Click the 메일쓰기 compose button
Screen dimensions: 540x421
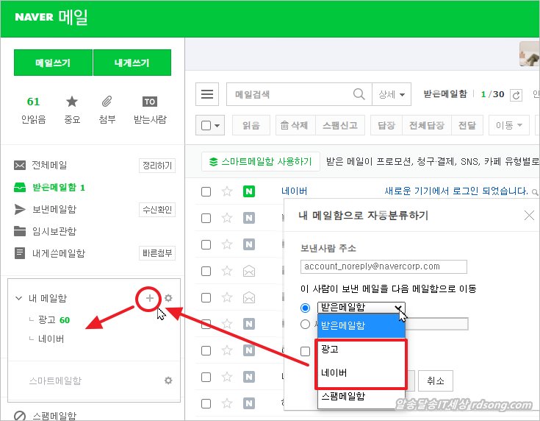53,63
